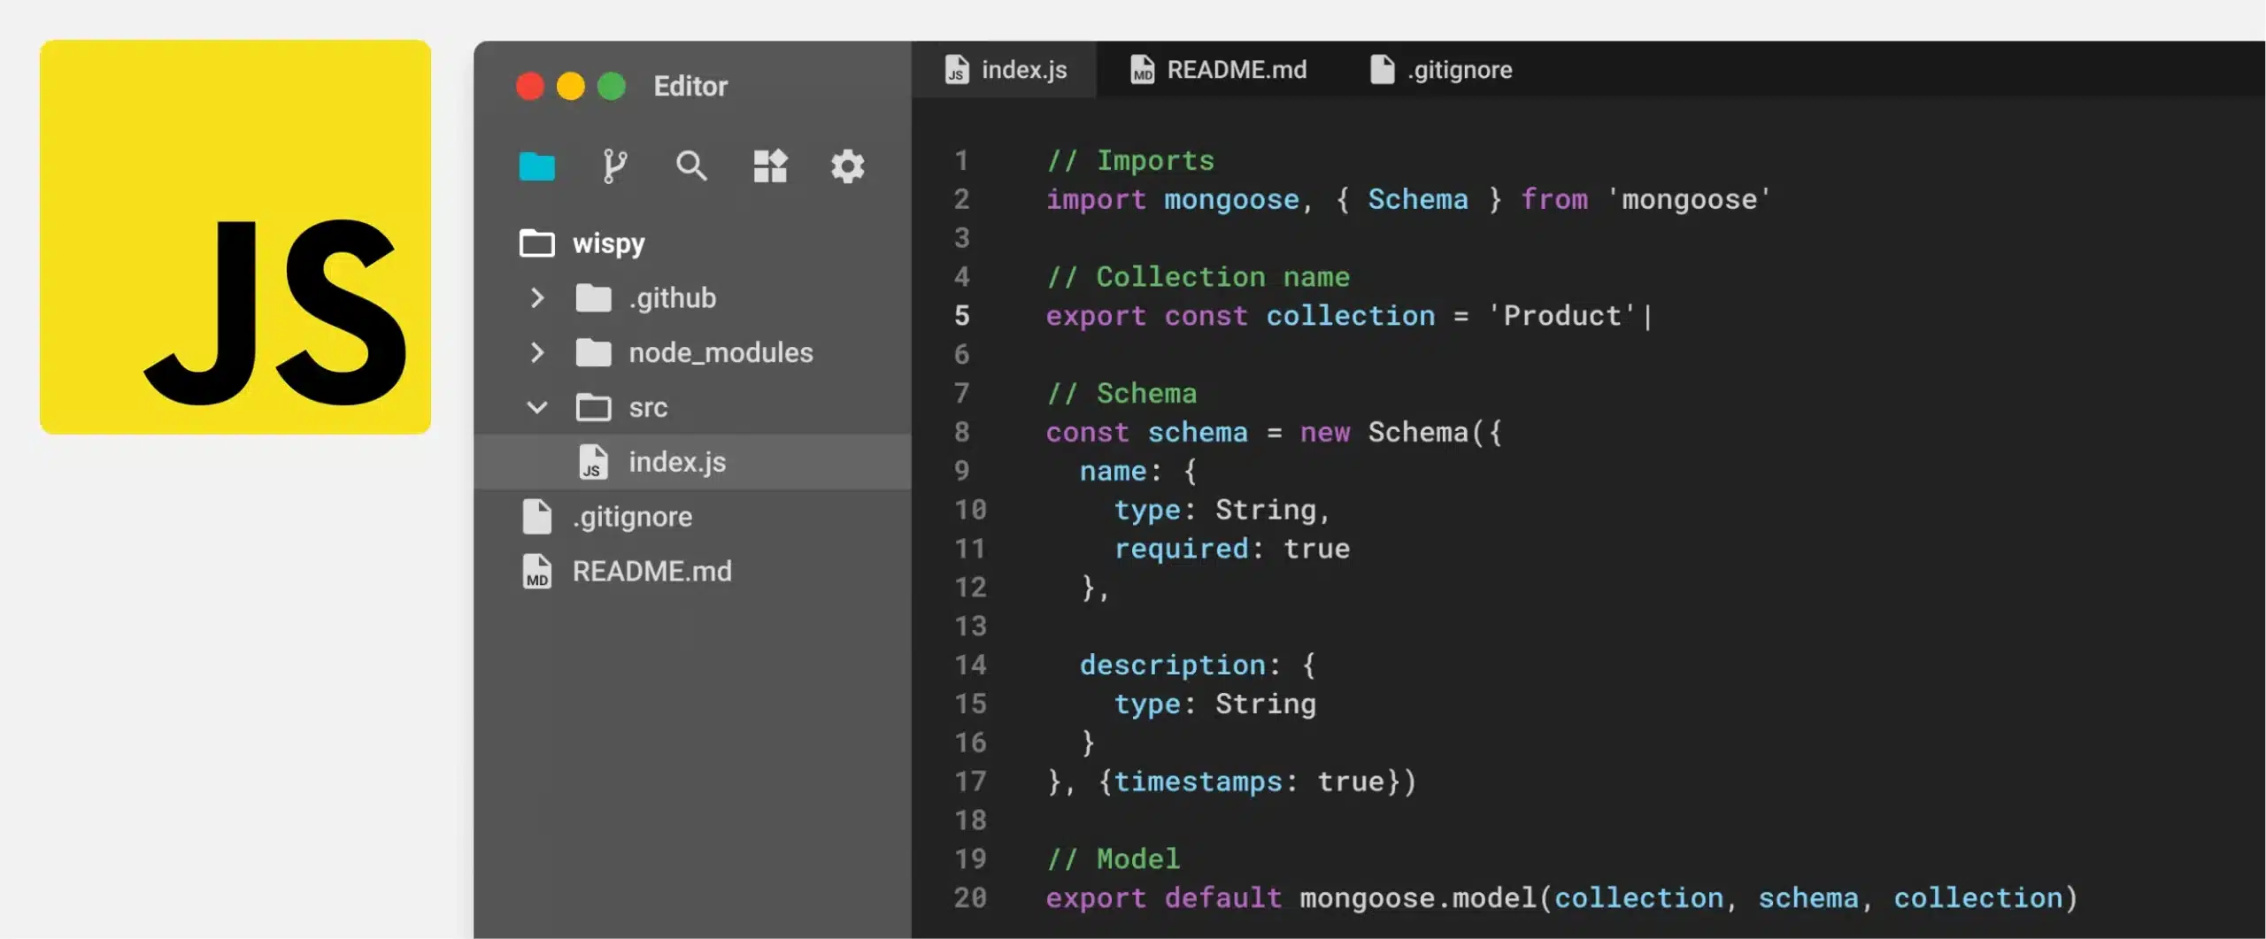The image size is (2266, 939).
Task: Click the src folder icon
Action: click(x=593, y=408)
